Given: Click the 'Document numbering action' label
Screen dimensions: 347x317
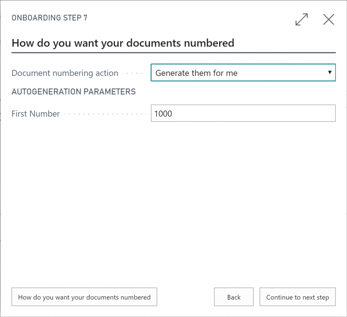Looking at the screenshot, I should coord(65,73).
